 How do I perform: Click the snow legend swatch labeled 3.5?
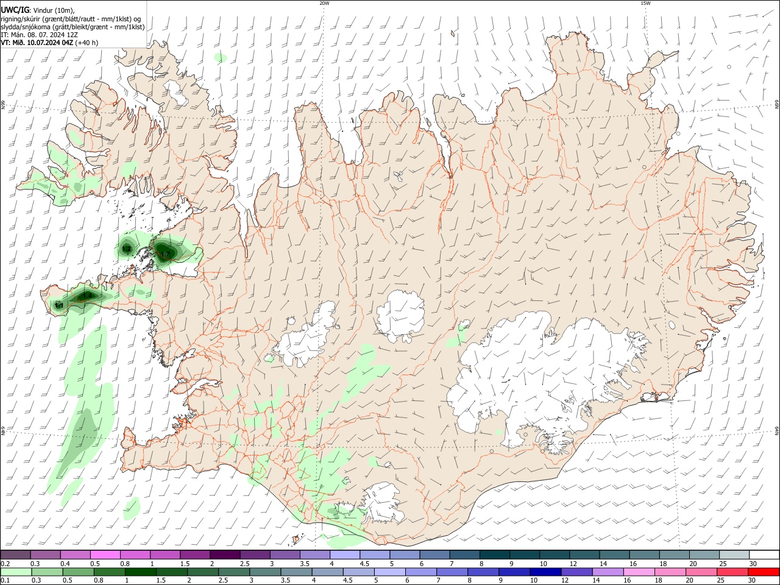pyautogui.click(x=314, y=555)
